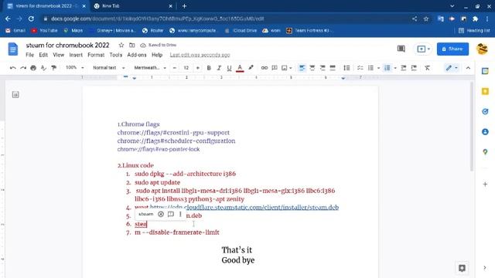495x278 pixels.
Task: Insert an image from toolbar
Action: point(285,68)
